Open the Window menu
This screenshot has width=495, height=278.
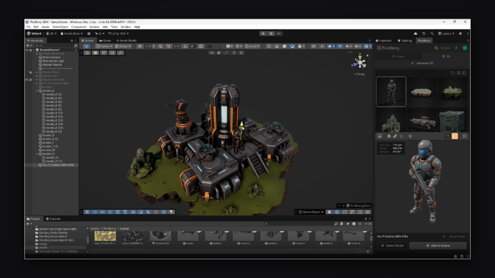pos(126,27)
